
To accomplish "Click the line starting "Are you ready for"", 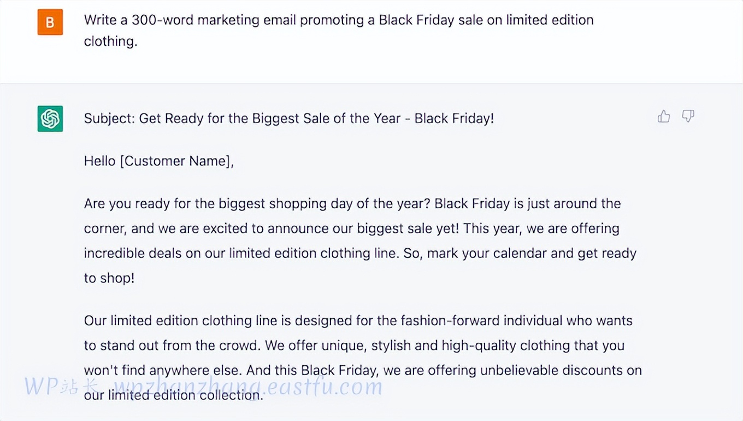I will pyautogui.click(x=352, y=203).
